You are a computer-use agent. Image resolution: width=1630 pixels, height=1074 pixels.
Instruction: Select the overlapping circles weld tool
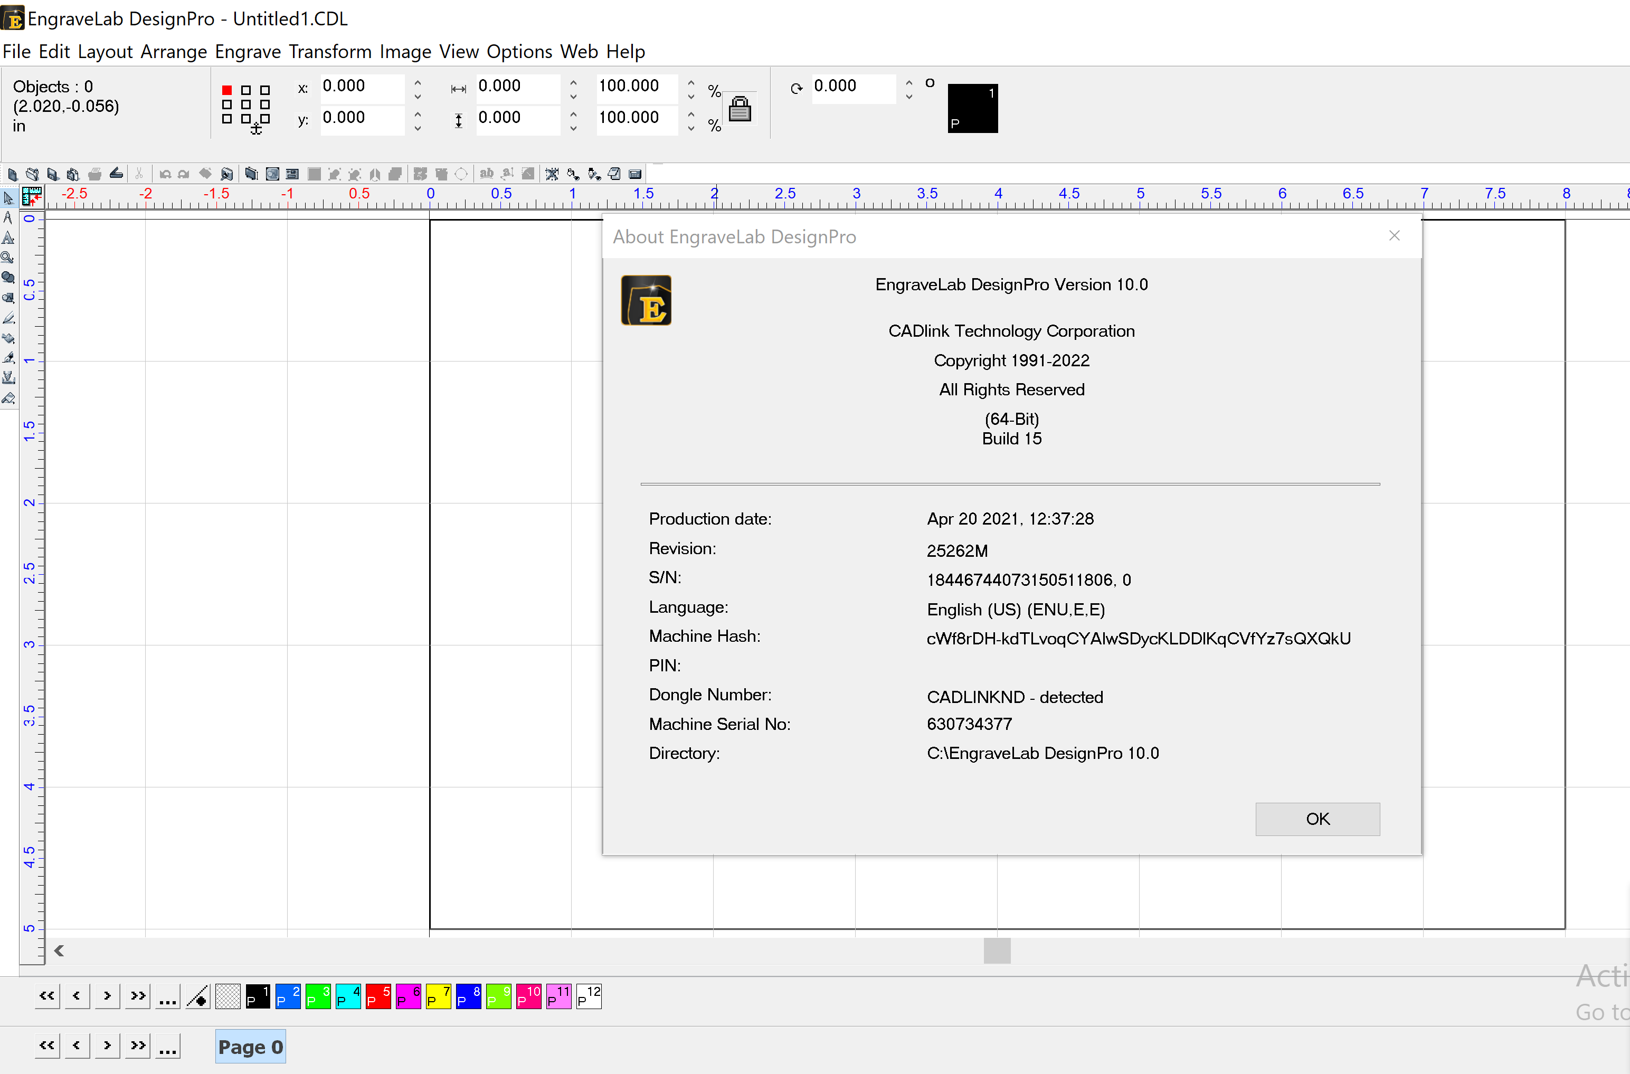coord(8,278)
